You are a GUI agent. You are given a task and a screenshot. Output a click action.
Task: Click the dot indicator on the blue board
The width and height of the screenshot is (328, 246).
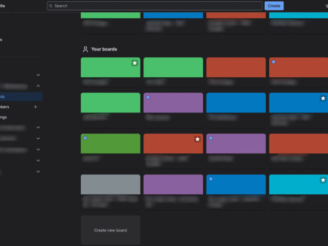(211, 179)
